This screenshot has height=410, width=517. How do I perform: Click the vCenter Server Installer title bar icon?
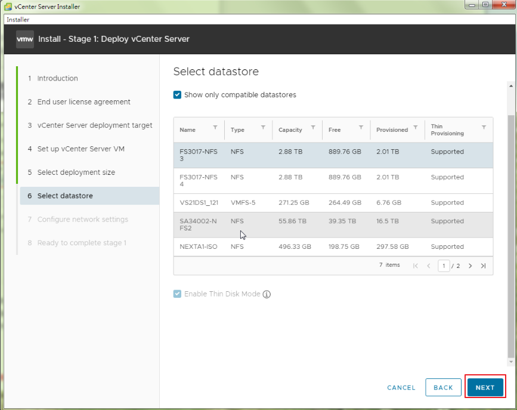[x=8, y=7]
